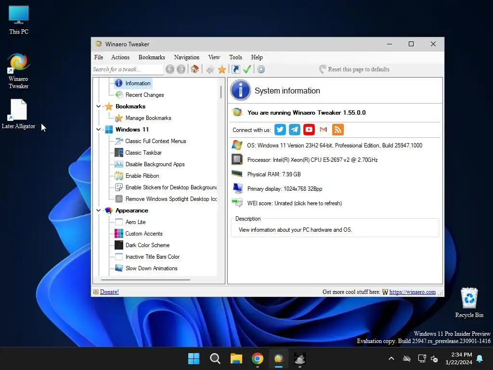Open taskbar Search magnifier
493x370 pixels.
pos(215,358)
